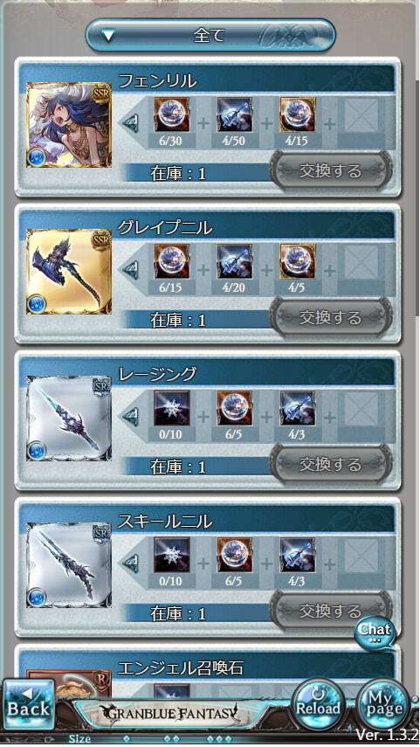Click 交換する button for グレイプニル

(331, 317)
